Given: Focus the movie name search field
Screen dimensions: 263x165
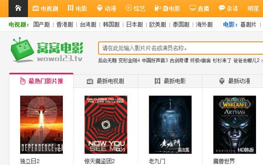Looking at the screenshot, I should click(x=181, y=48).
